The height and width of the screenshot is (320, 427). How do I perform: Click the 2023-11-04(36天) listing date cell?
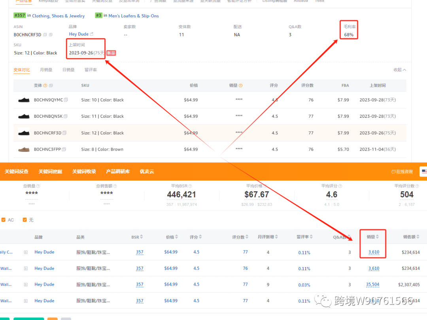click(378, 149)
